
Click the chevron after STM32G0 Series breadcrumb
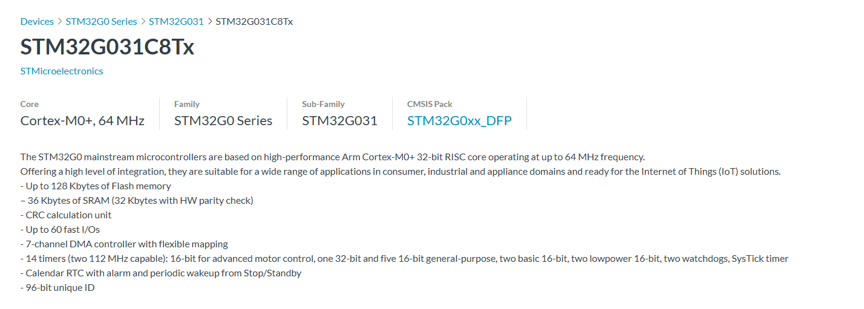point(143,21)
